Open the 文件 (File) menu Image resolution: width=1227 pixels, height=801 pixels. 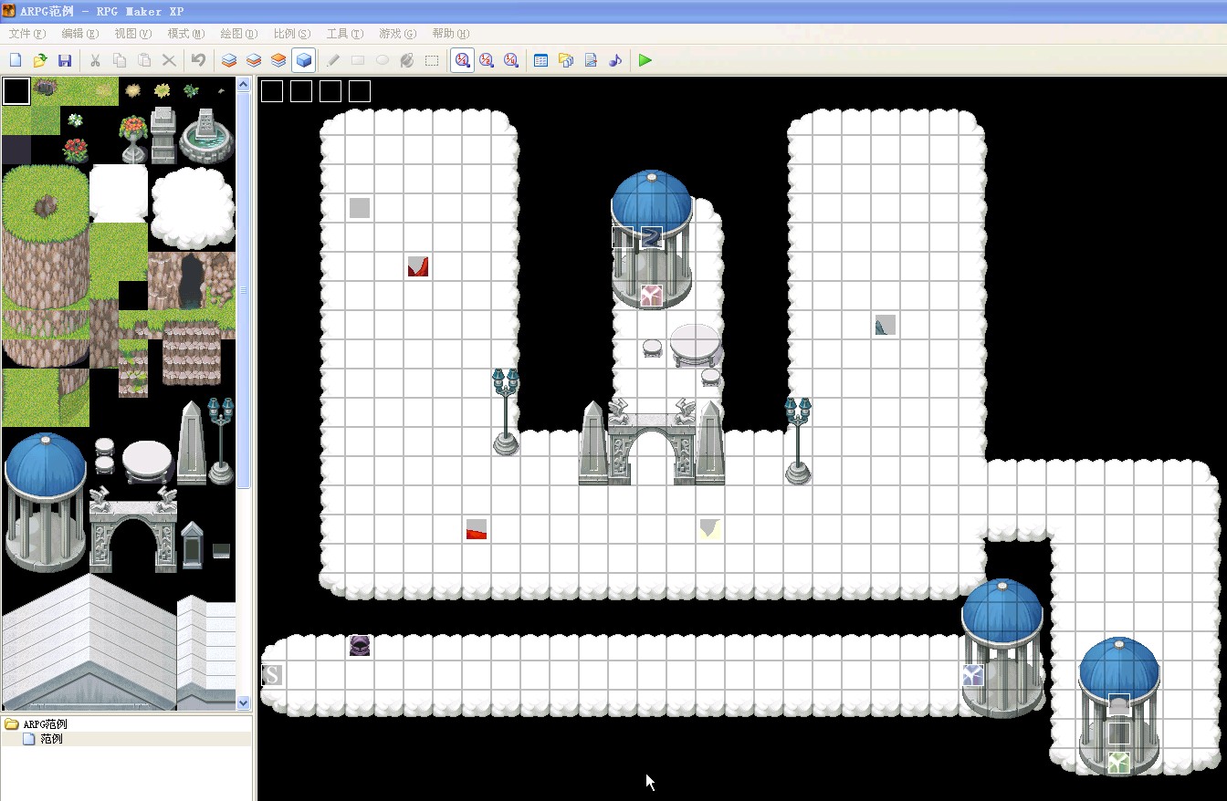[26, 34]
